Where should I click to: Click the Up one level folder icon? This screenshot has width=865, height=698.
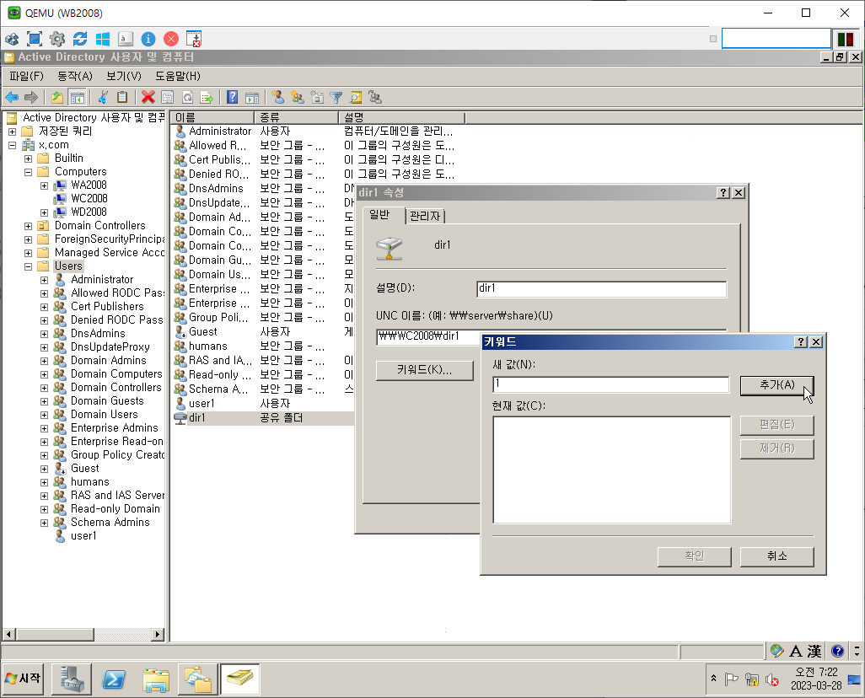coord(56,98)
